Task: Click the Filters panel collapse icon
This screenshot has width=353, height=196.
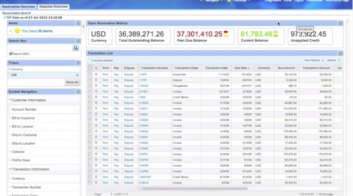Action: [78, 63]
